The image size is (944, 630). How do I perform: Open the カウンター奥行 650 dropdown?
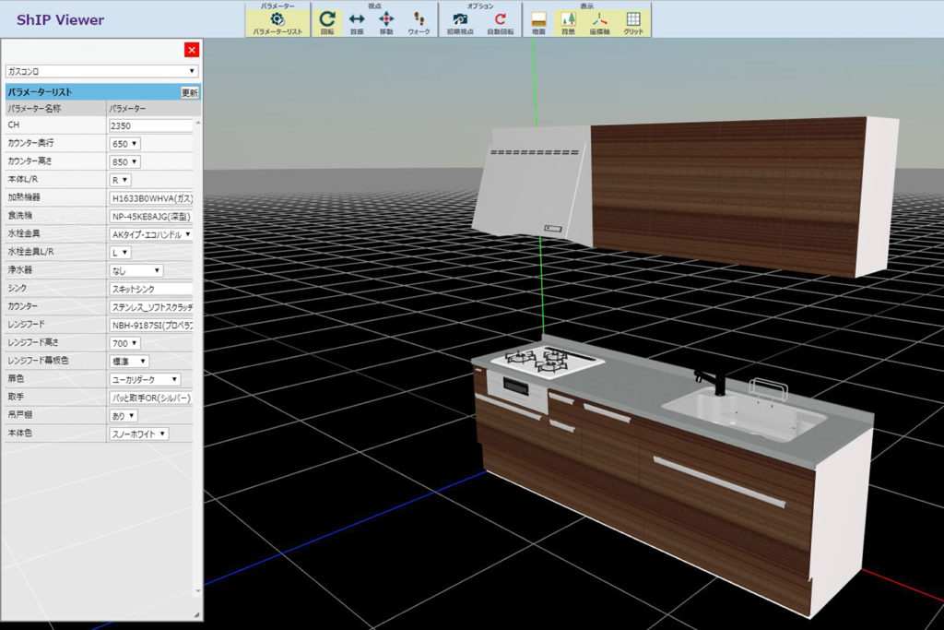pos(124,144)
